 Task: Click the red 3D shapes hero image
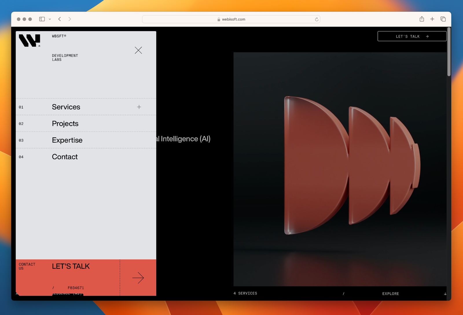[x=340, y=169]
